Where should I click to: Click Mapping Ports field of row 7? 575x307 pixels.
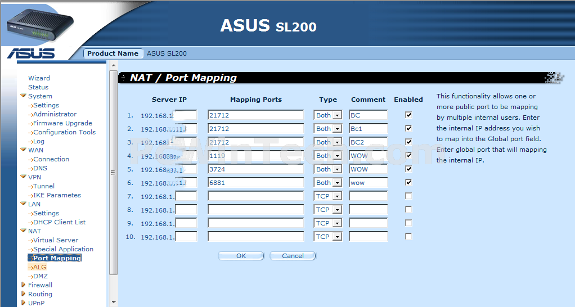click(256, 196)
